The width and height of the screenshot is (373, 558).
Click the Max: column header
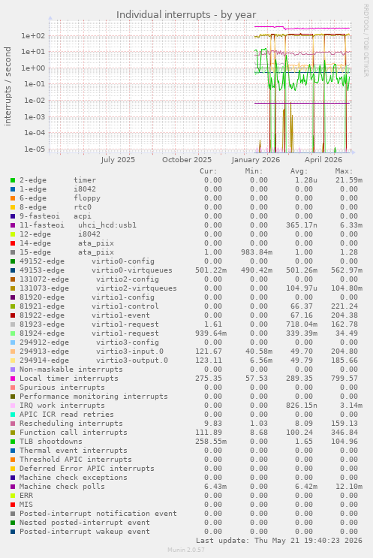[x=344, y=171]
